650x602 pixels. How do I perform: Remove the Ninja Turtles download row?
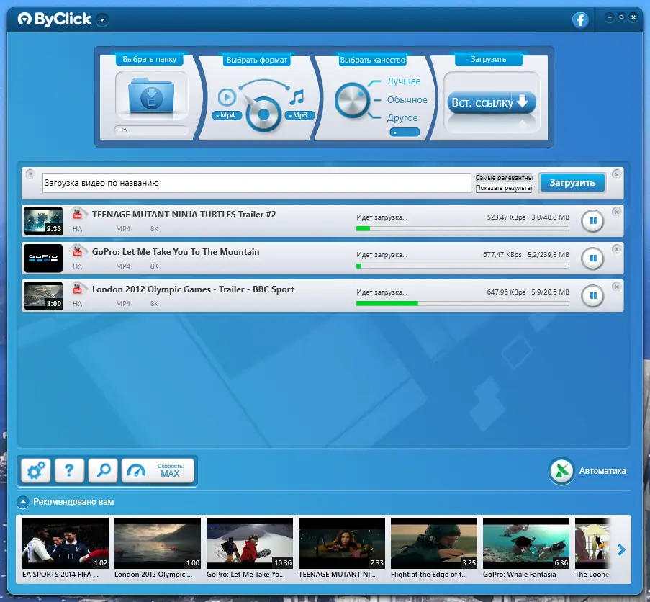pyautogui.click(x=616, y=212)
